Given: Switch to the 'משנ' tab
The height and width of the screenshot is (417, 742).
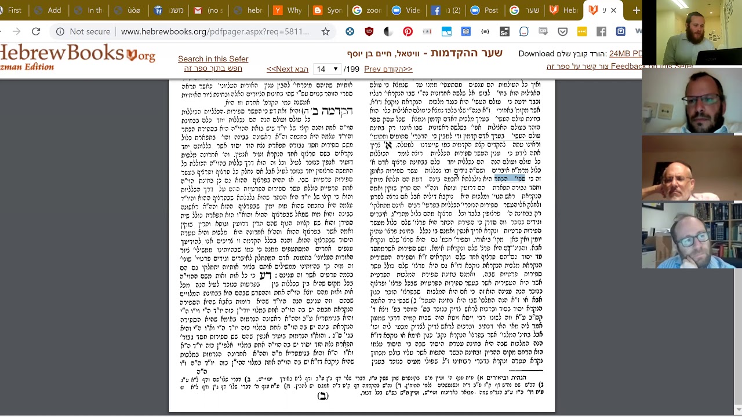Looking at the screenshot, I should click(x=168, y=10).
